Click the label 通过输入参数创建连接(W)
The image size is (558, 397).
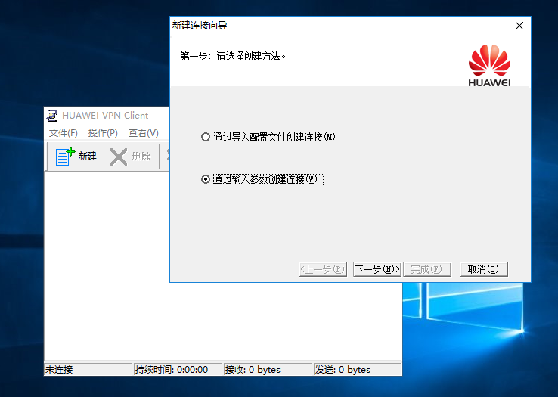tap(268, 179)
